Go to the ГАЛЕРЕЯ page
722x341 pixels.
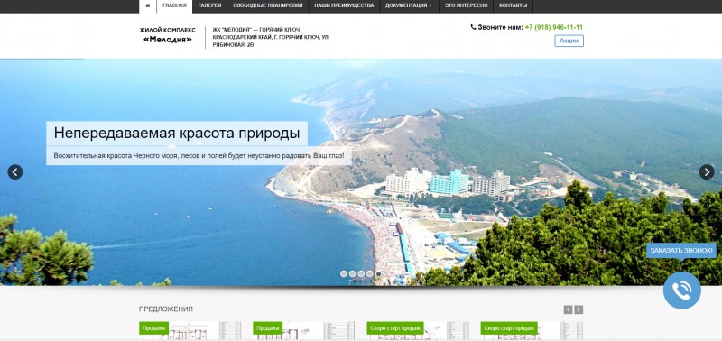coord(209,6)
